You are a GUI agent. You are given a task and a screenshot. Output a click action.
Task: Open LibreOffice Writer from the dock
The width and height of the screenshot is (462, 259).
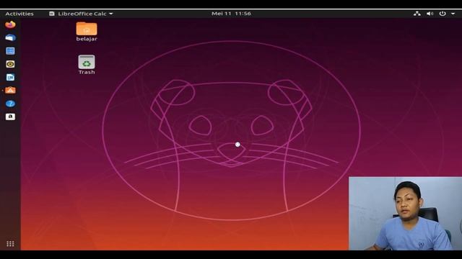tap(10, 77)
